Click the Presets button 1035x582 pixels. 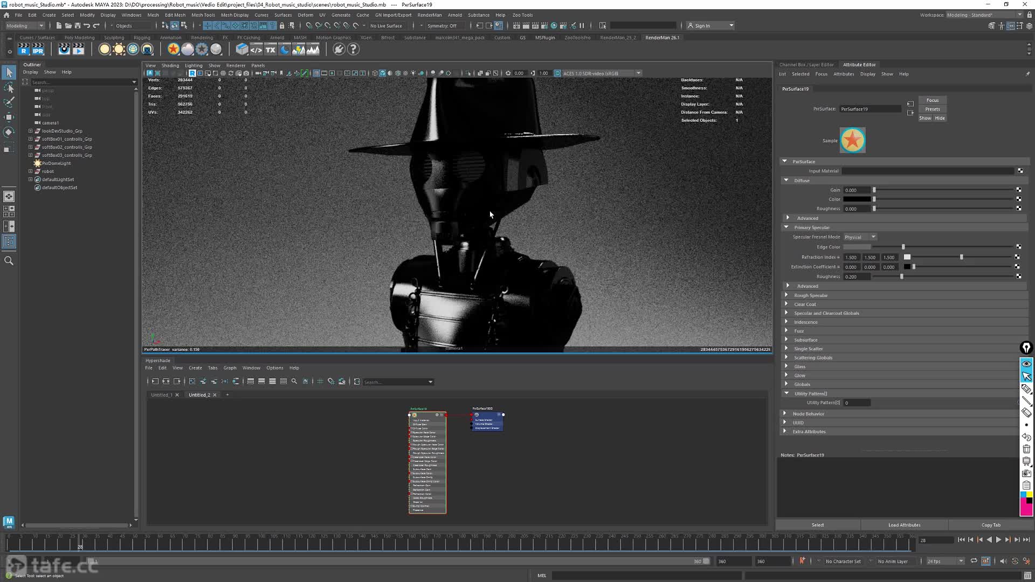(x=933, y=109)
